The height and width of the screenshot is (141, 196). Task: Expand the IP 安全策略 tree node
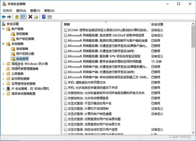point(3,89)
